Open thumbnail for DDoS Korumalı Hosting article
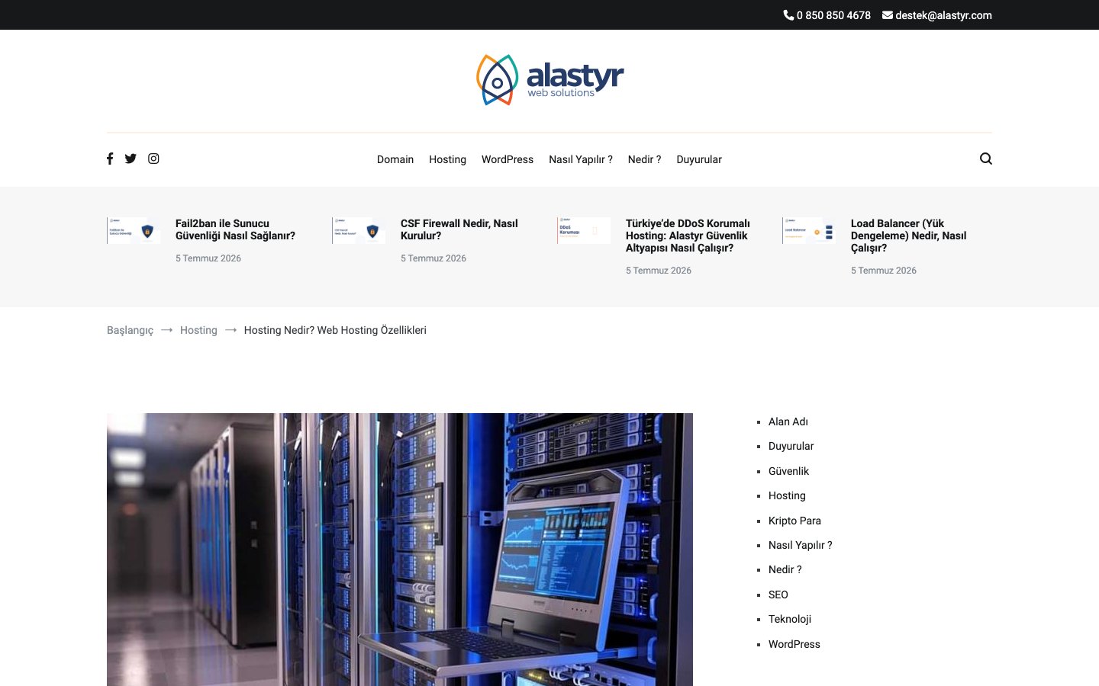1099x686 pixels. click(x=584, y=230)
